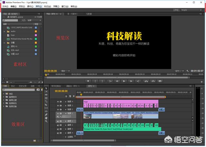The width and height of the screenshot is (206, 147).
Task: Select the Slide tool
Action: point(46,111)
